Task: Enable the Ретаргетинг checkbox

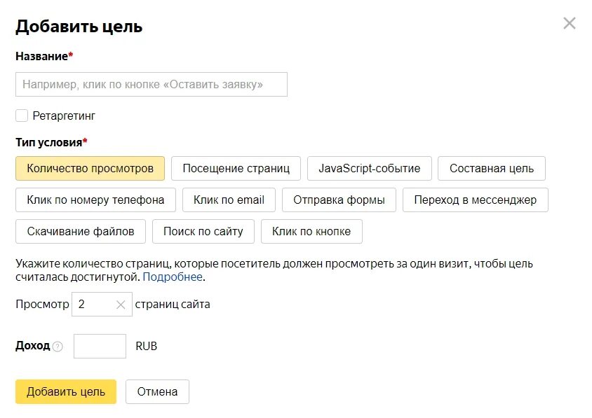Action: point(22,116)
